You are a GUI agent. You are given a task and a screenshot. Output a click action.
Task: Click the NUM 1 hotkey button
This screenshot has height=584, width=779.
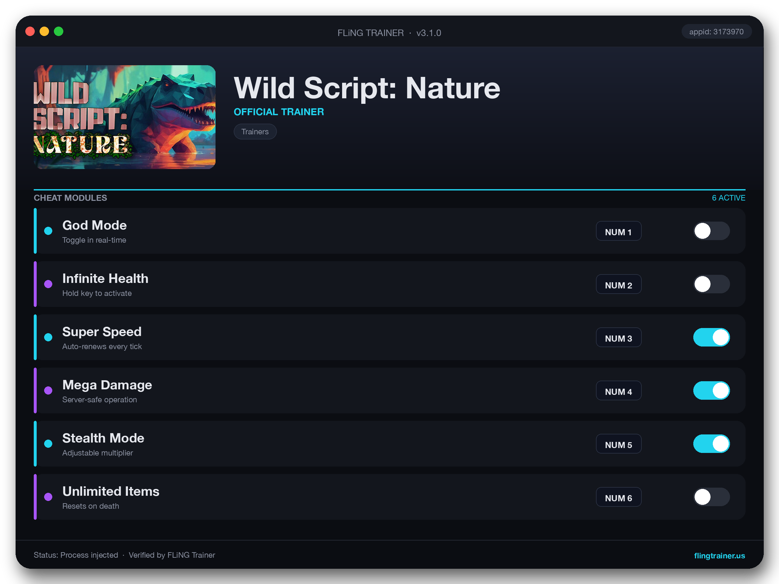click(618, 231)
